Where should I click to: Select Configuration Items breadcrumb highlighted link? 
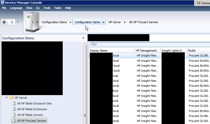point(87,22)
